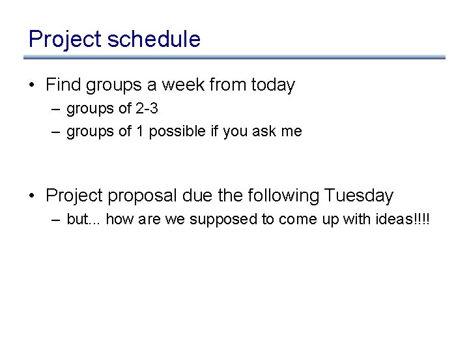The width and height of the screenshot is (469, 352).
Task: Click the dash before 'but... how are we'
Action: [x=56, y=220]
